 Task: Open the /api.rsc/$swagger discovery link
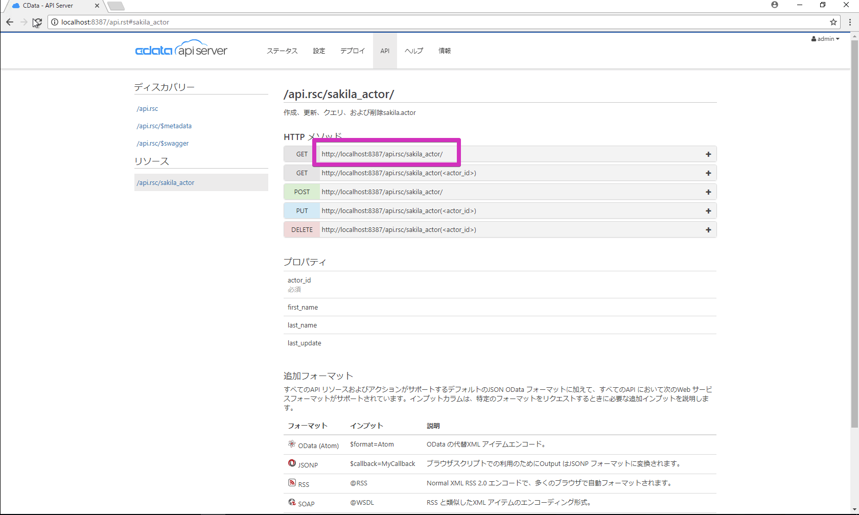[162, 143]
